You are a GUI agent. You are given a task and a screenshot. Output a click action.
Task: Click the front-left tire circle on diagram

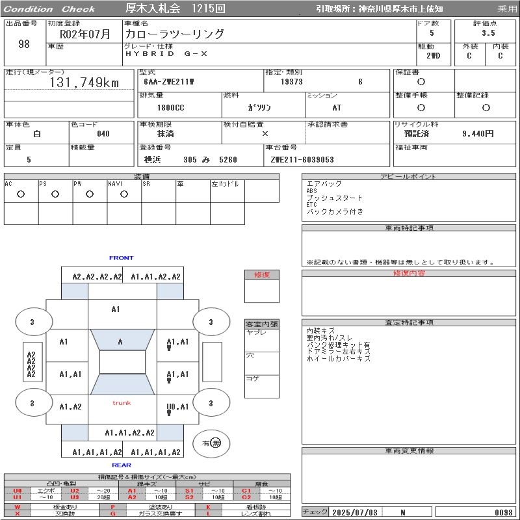pos(32,322)
